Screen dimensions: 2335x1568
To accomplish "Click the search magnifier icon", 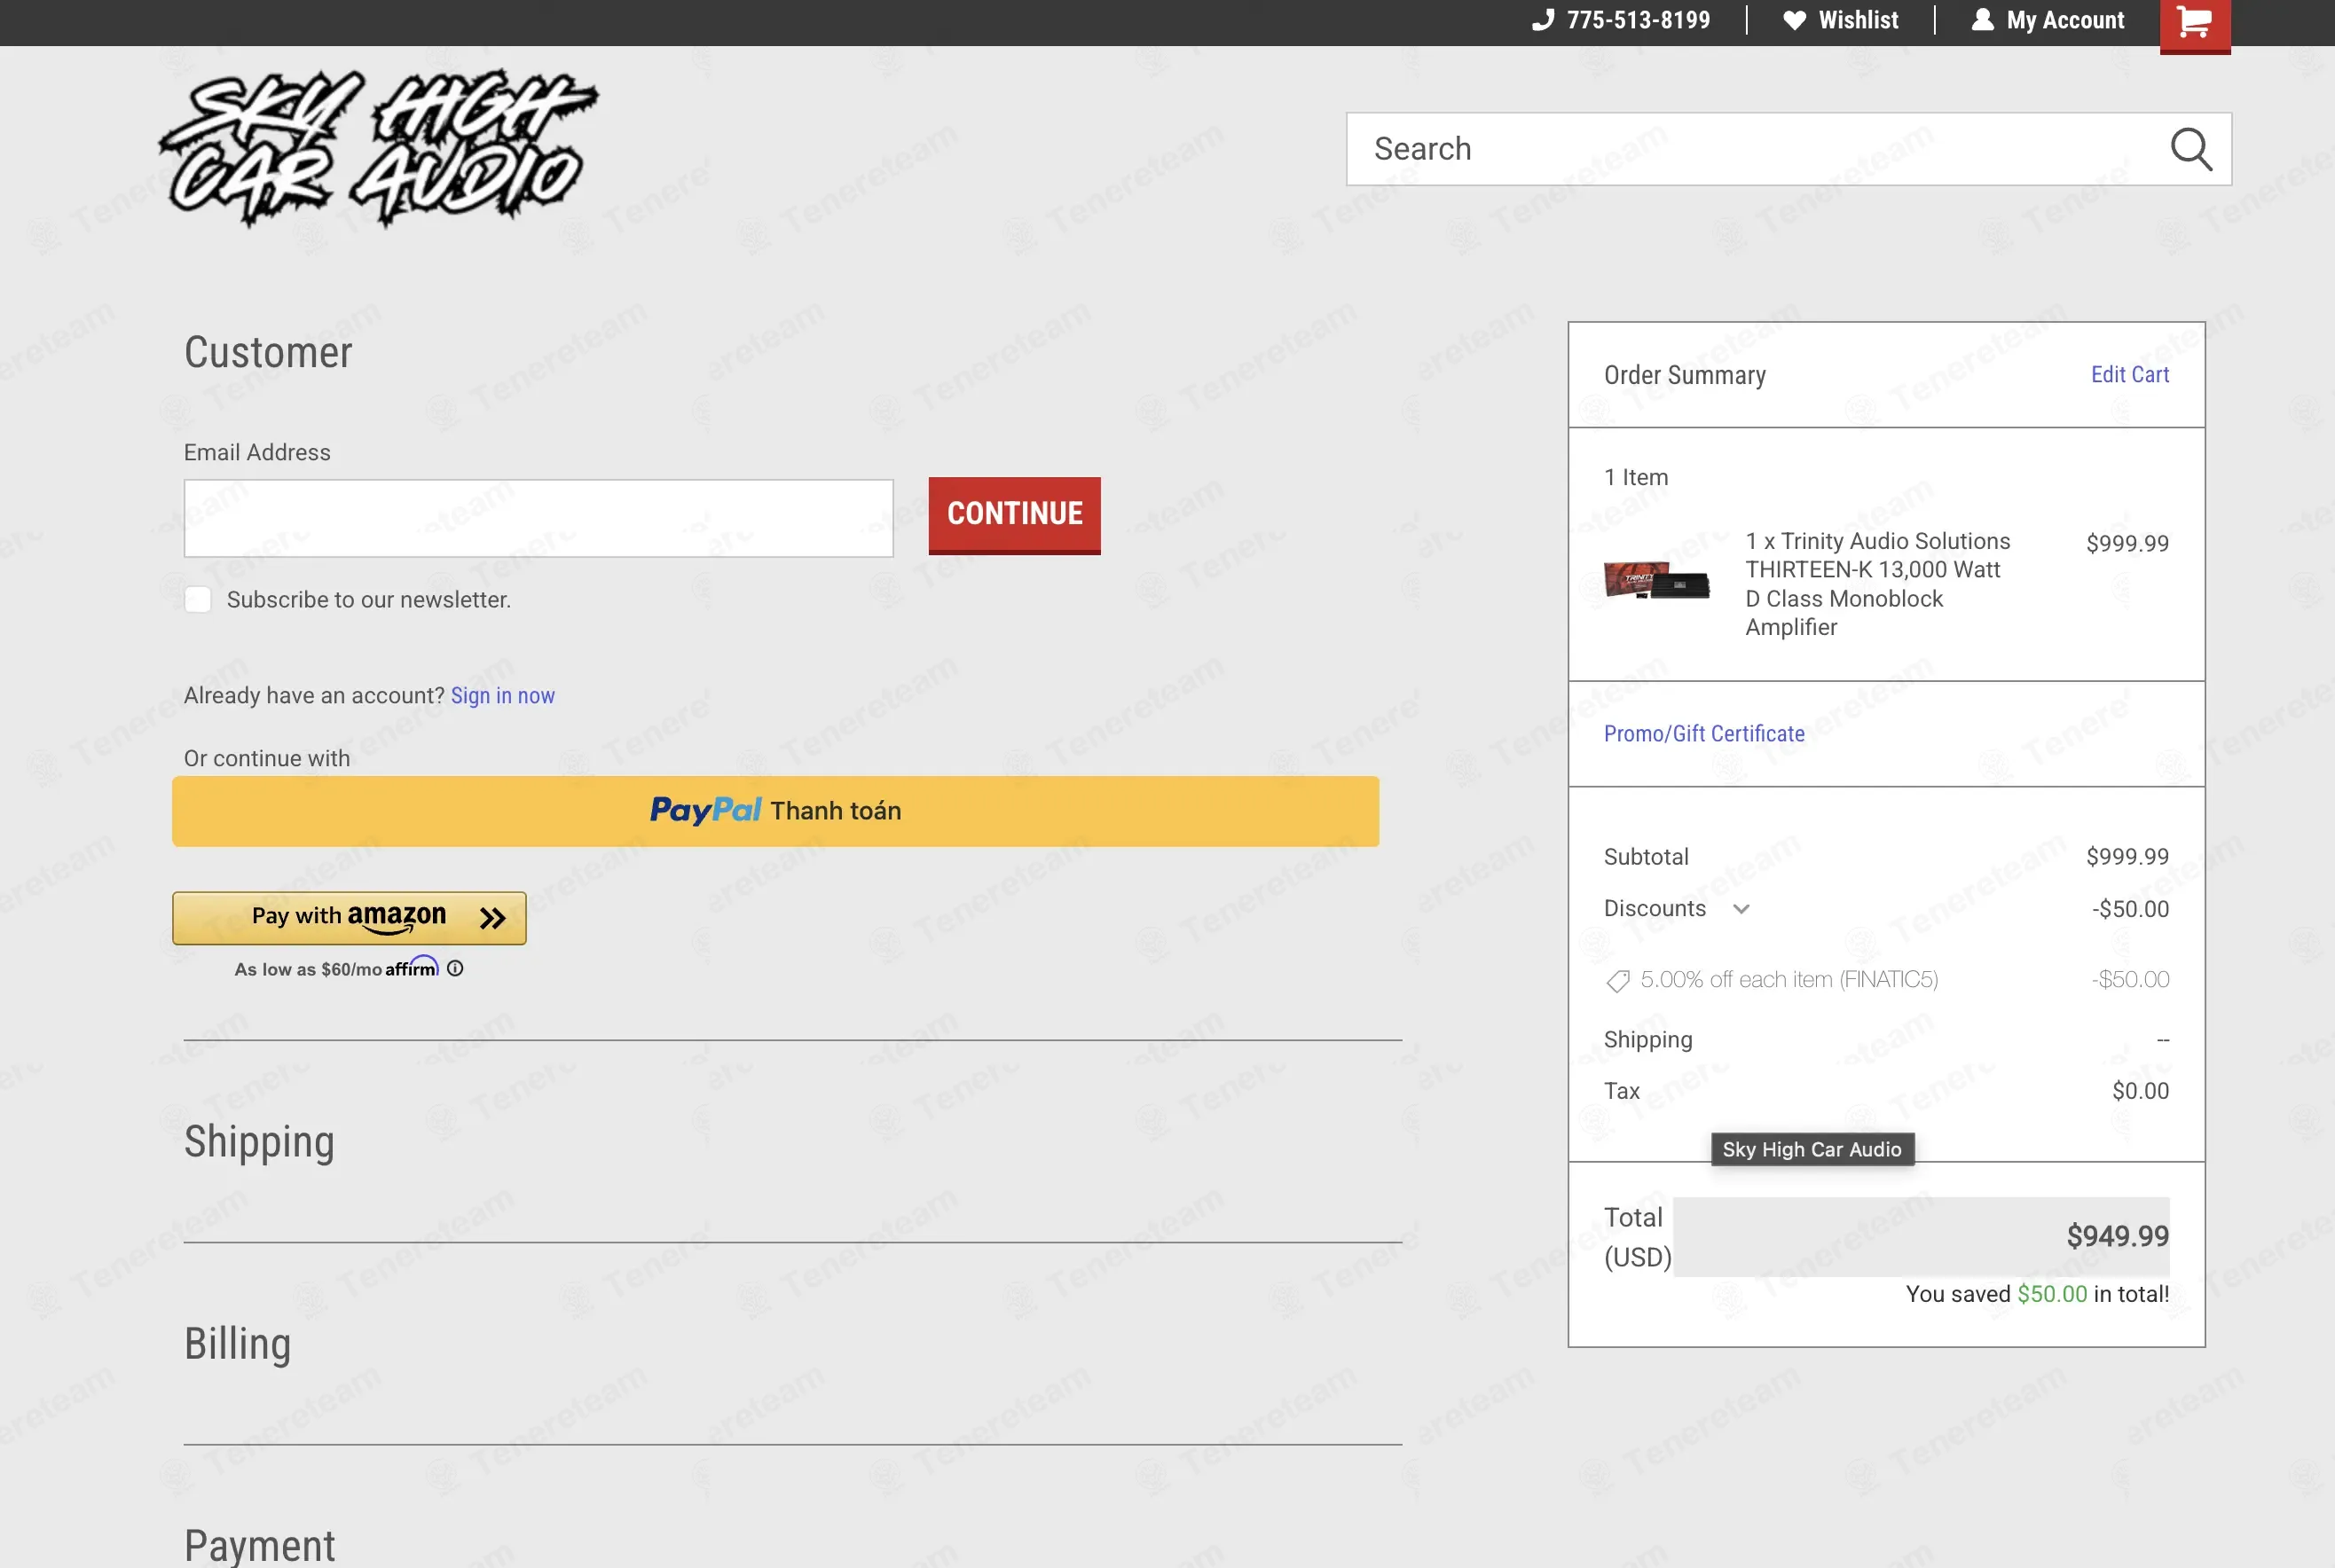I will coord(2190,149).
